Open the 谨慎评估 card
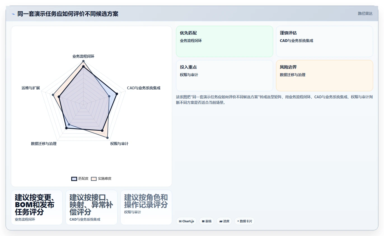This screenshot has height=236, width=384. coord(324,41)
